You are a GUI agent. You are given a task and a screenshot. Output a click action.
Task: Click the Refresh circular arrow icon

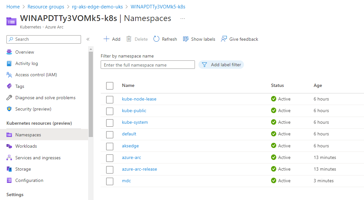click(157, 39)
